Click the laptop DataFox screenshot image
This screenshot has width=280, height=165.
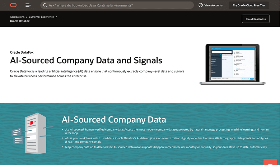click(x=232, y=64)
